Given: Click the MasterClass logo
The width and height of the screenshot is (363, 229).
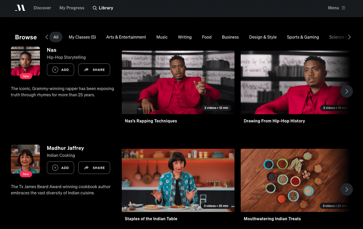Looking at the screenshot, I should (x=20, y=8).
